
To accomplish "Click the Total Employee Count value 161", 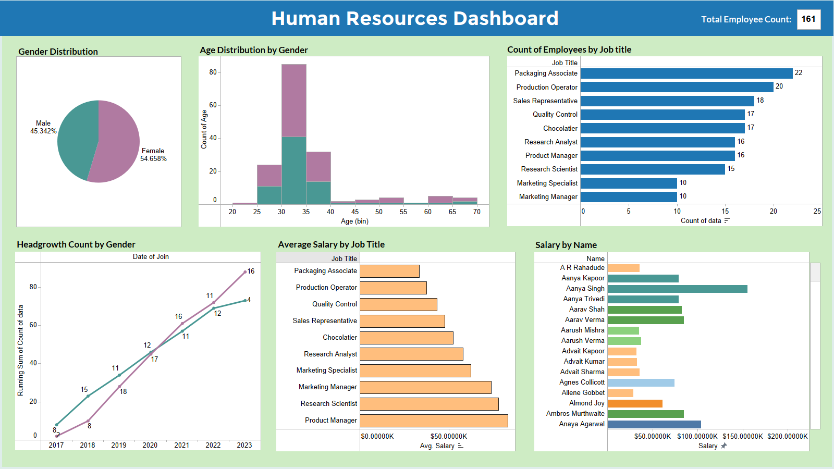I will click(809, 19).
